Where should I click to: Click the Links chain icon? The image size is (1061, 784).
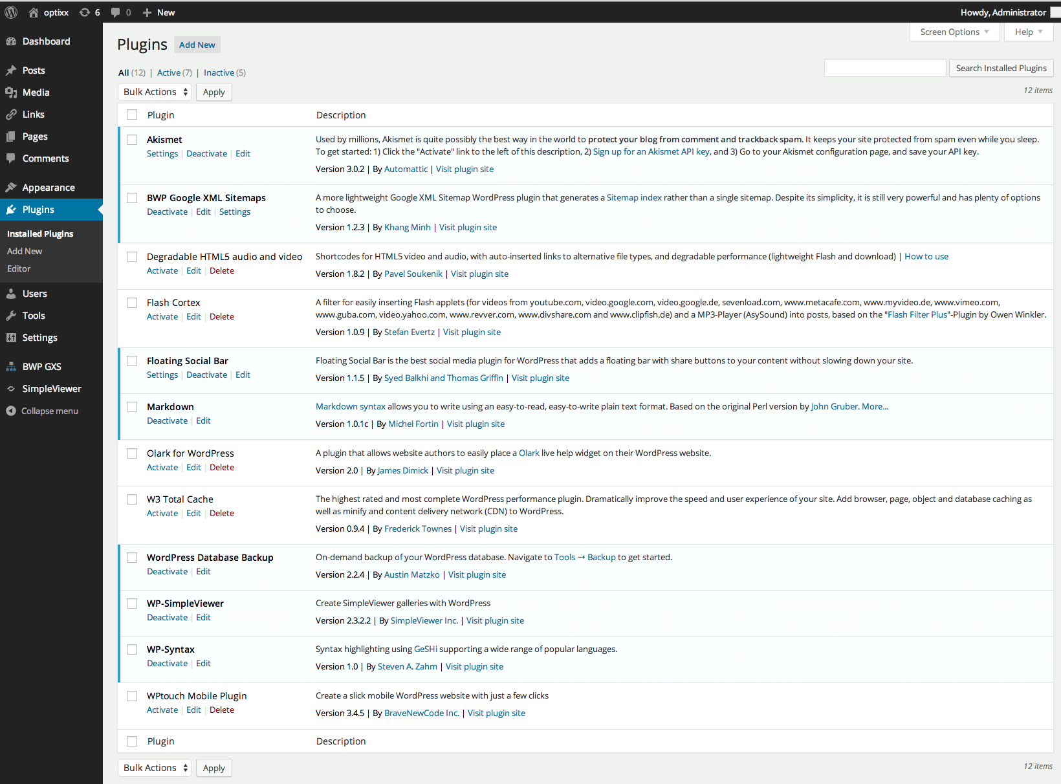[11, 114]
